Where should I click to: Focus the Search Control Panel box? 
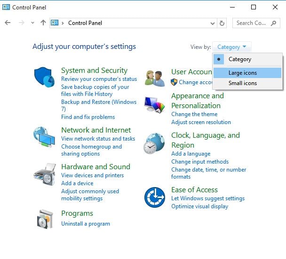point(256,23)
